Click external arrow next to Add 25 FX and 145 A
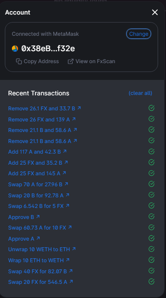This screenshot has width=166, height=298. 64,173
